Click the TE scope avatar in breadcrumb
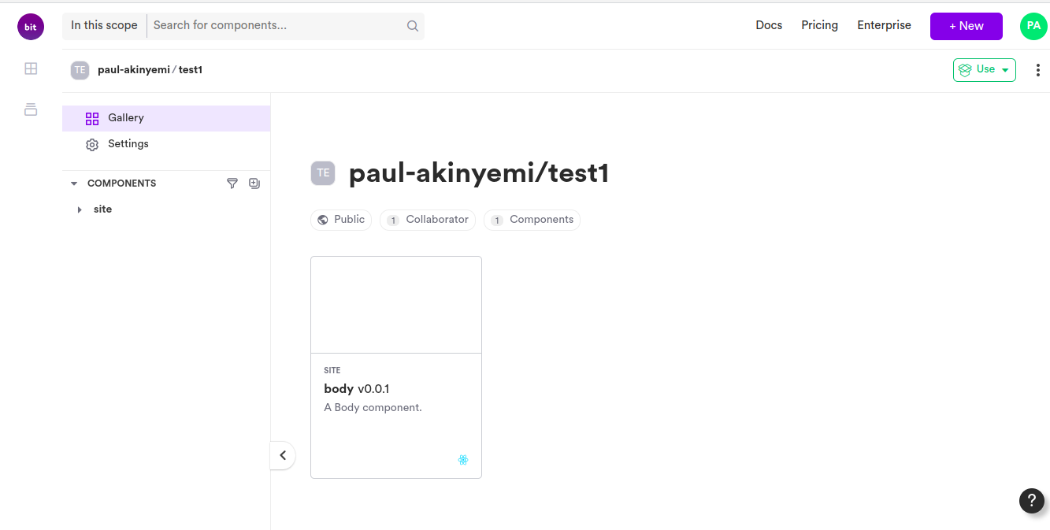This screenshot has height=530, width=1050. [80, 70]
